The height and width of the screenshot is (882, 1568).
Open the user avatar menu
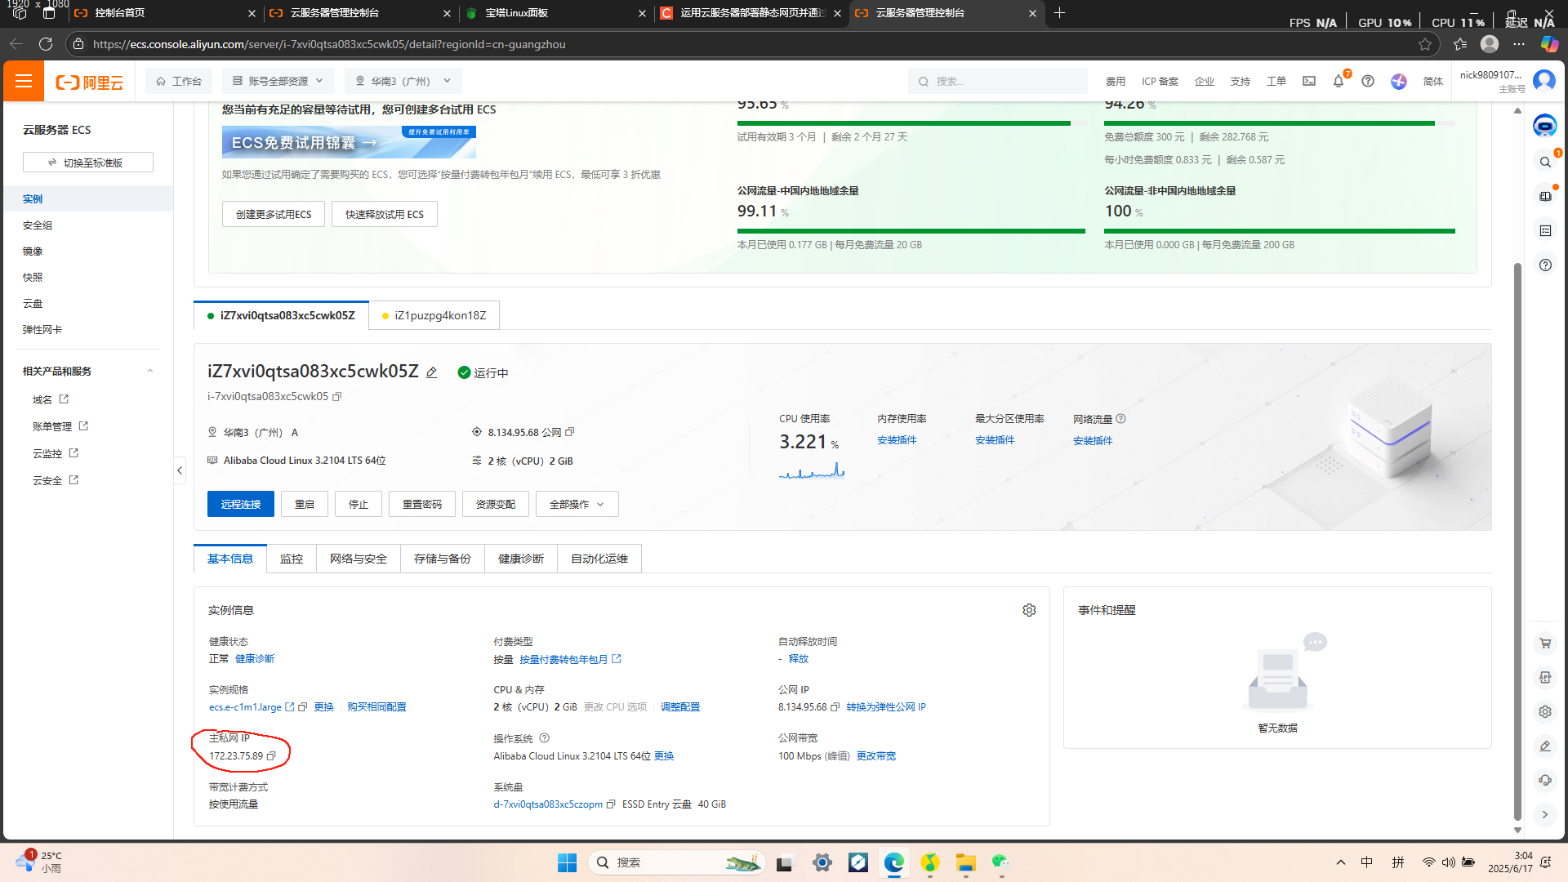click(1544, 80)
